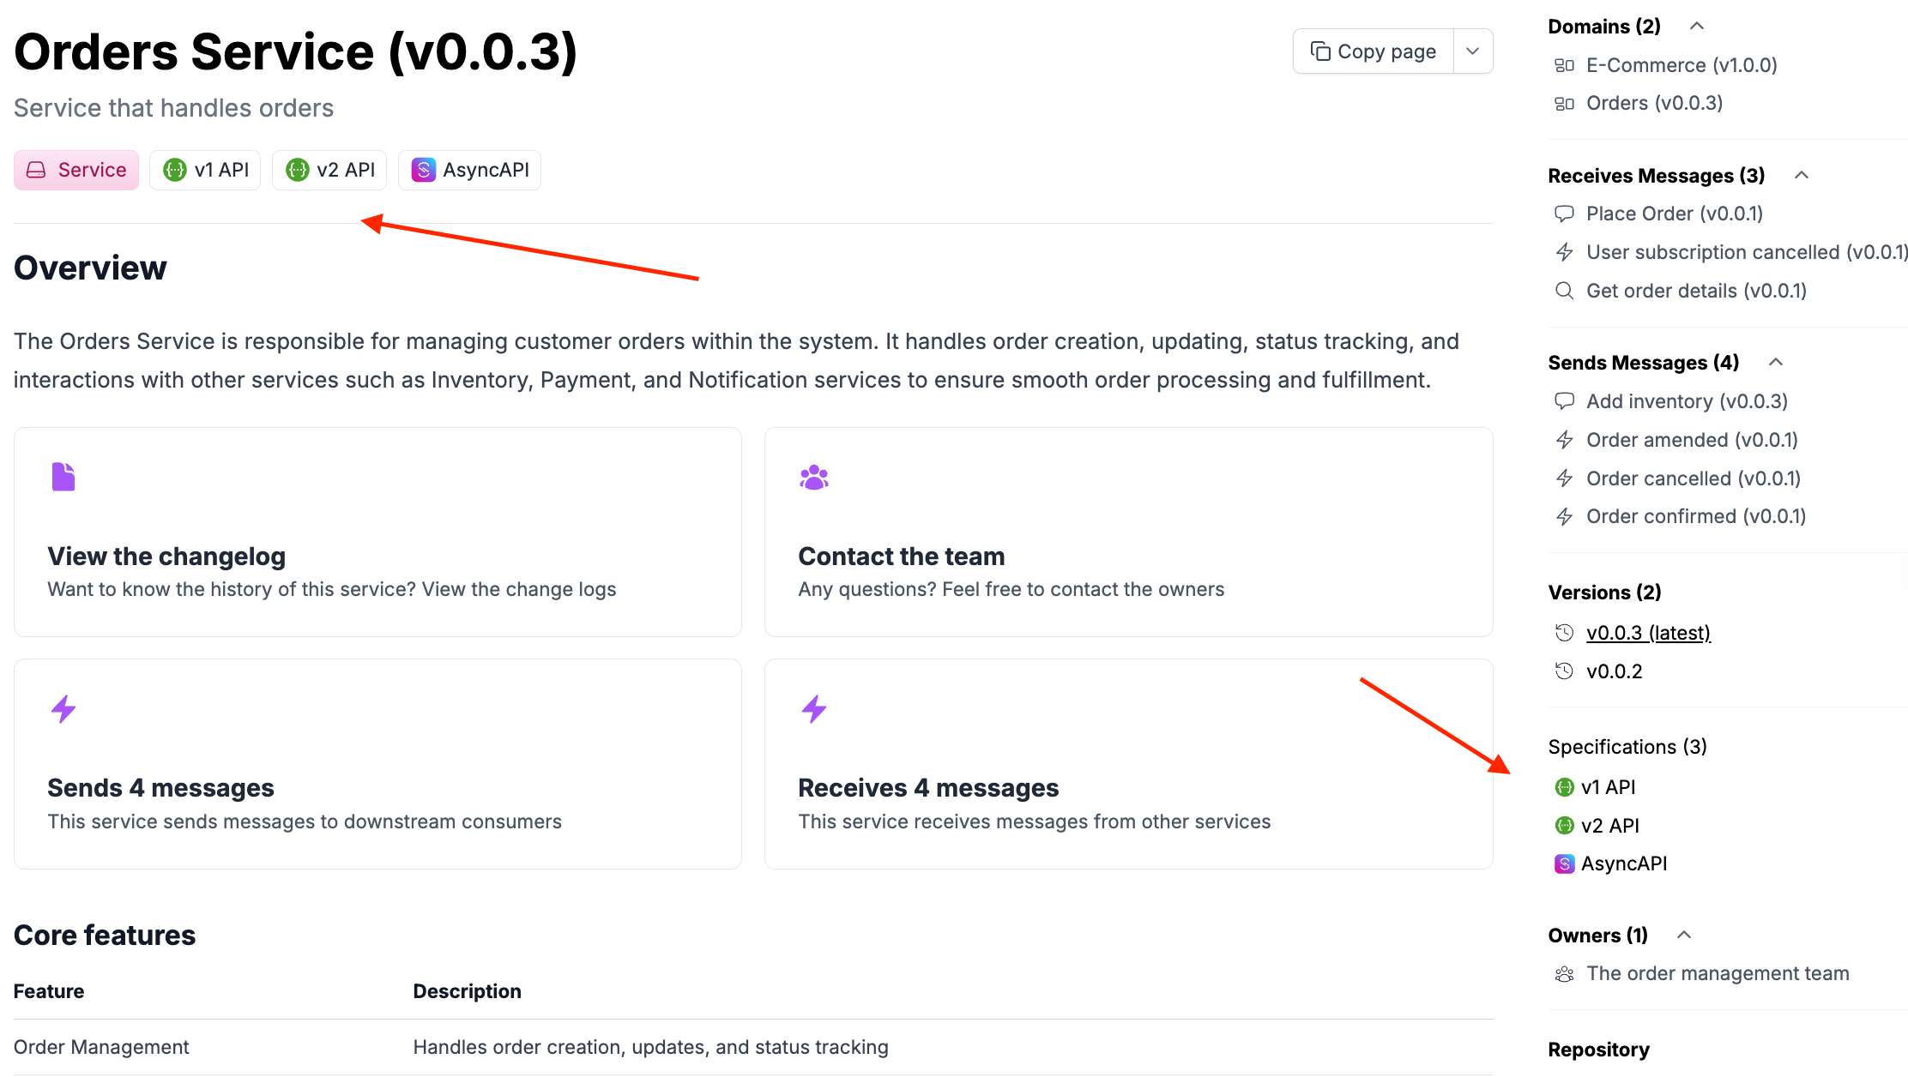Click the Contact the team card

(1127, 532)
